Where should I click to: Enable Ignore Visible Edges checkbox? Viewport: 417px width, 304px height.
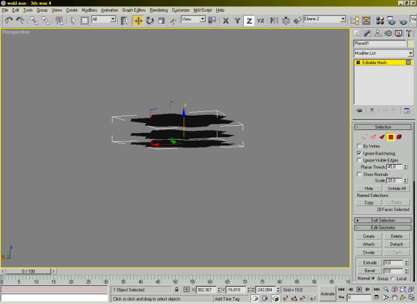(359, 160)
